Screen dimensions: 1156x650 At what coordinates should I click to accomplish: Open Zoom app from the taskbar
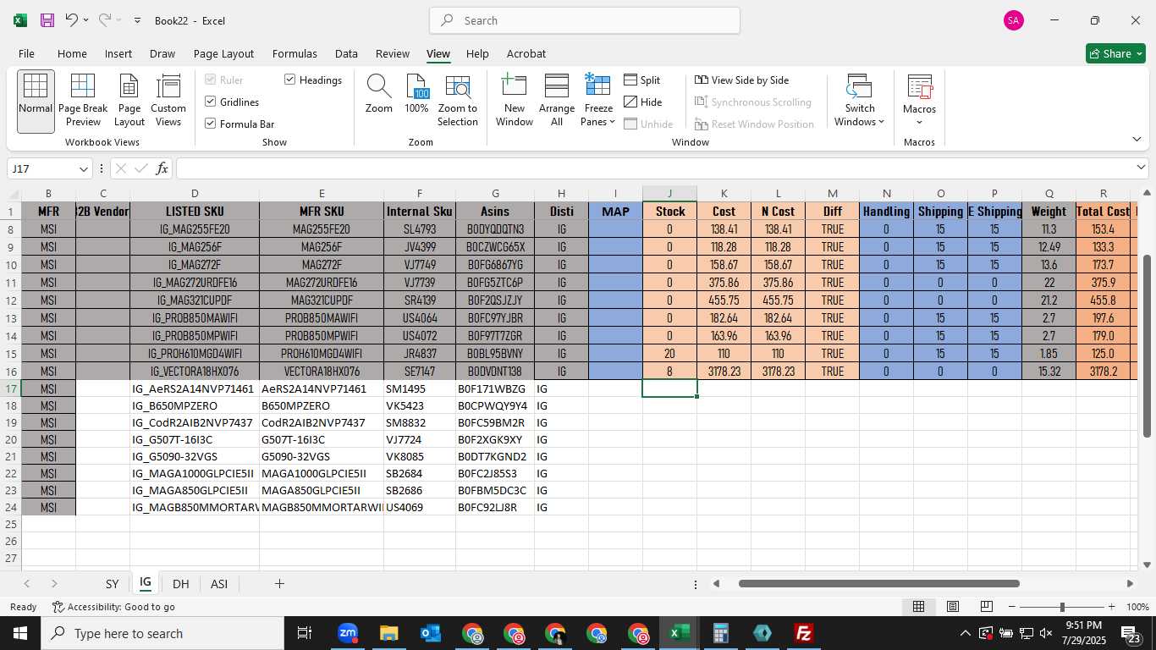pyautogui.click(x=347, y=633)
